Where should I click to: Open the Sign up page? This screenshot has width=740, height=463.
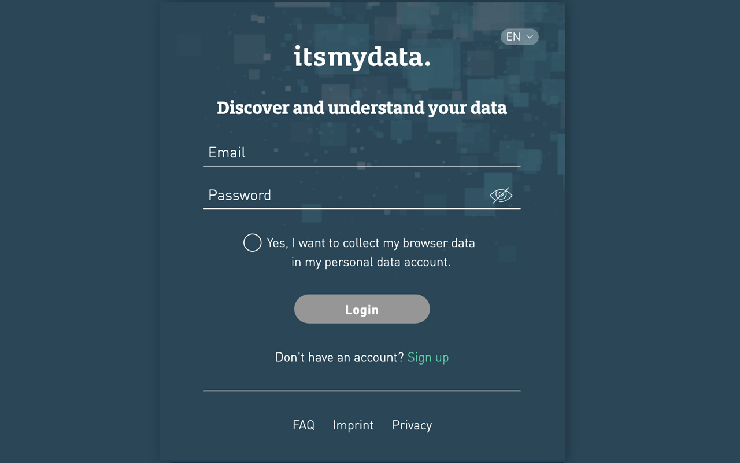coord(428,357)
